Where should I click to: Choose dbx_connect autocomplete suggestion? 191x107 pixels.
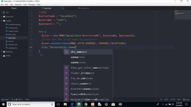(88, 52)
